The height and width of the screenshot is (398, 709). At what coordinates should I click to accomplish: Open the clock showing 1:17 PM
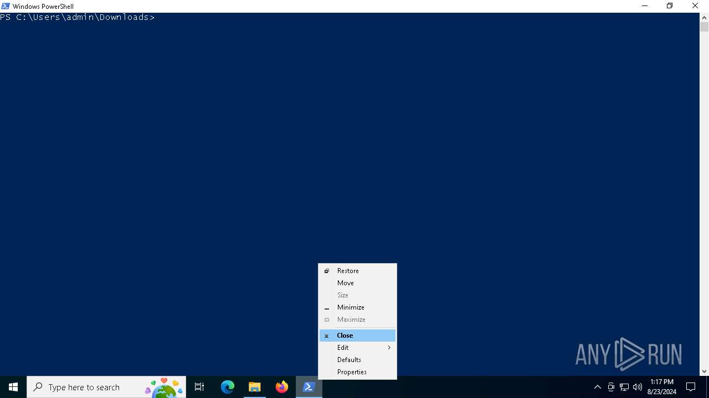click(662, 387)
